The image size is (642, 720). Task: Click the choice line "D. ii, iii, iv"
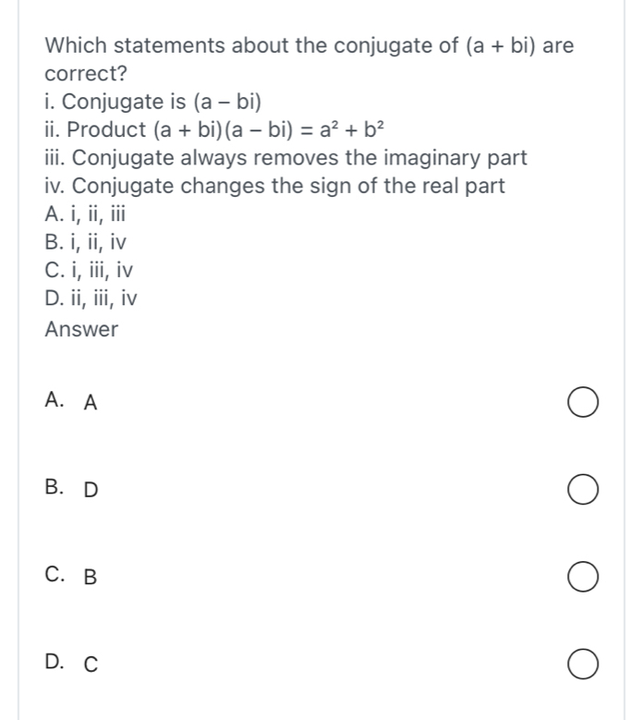click(92, 299)
